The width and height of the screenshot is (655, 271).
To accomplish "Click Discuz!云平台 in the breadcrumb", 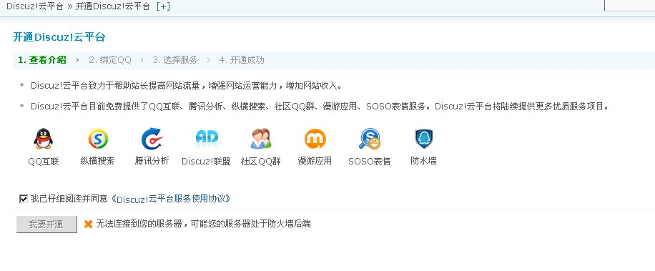I will (34, 6).
